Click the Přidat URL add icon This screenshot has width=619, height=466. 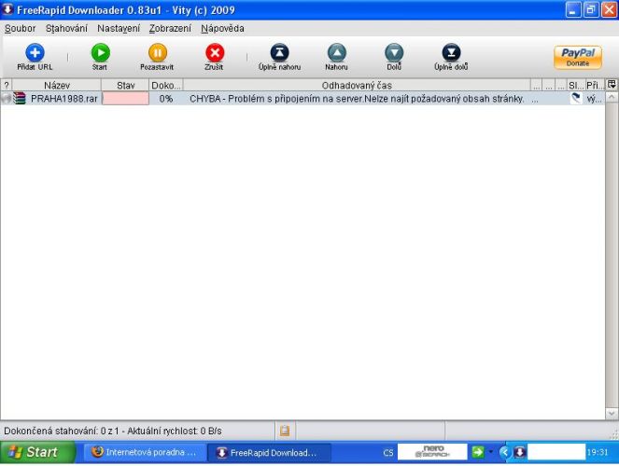click(x=35, y=53)
